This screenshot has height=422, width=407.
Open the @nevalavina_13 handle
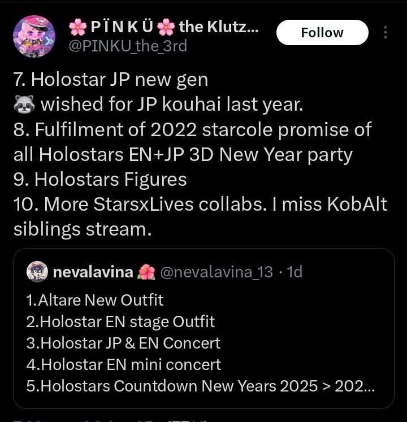[x=217, y=272]
